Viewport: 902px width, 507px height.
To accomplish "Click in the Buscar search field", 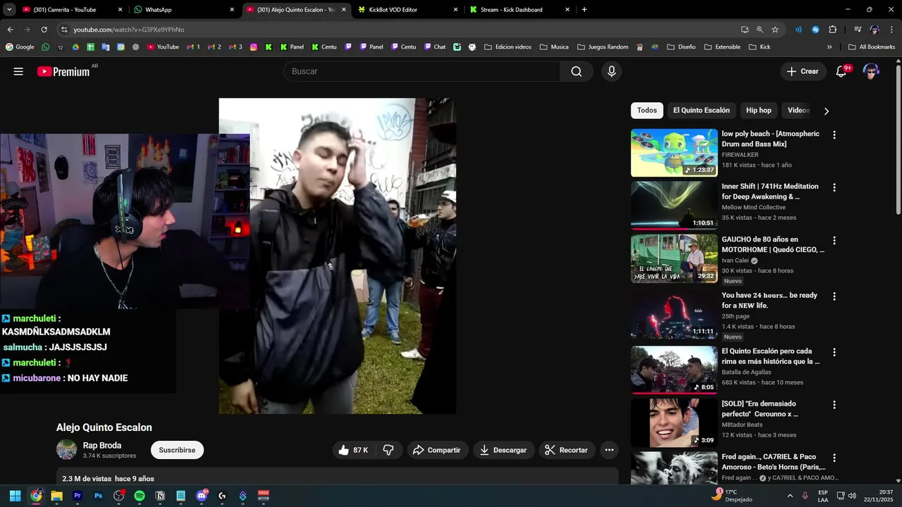I will pos(421,71).
